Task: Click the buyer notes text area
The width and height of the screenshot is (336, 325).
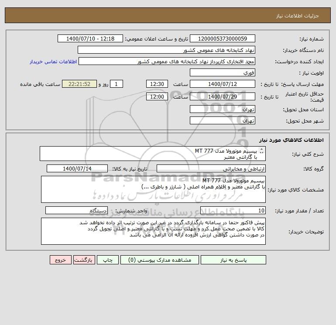Action: click(153, 231)
